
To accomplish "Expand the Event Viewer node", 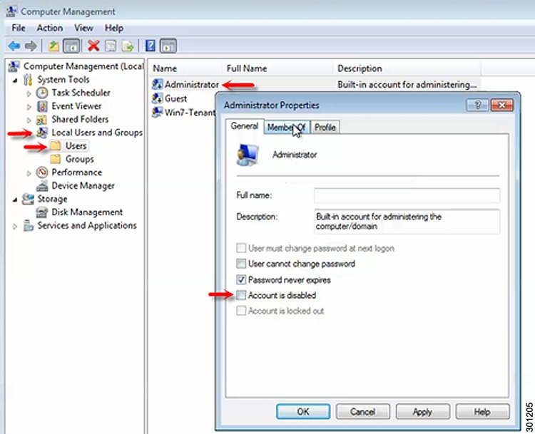I will 29,107.
